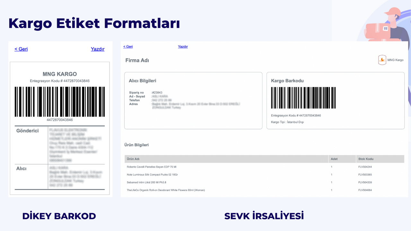This screenshot has height=231, width=411.
Task: Click stock code 'FLVS03365'
Action: [365, 175]
